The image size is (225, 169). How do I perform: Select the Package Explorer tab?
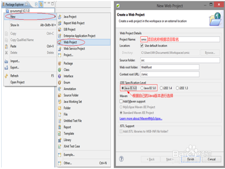(15, 5)
